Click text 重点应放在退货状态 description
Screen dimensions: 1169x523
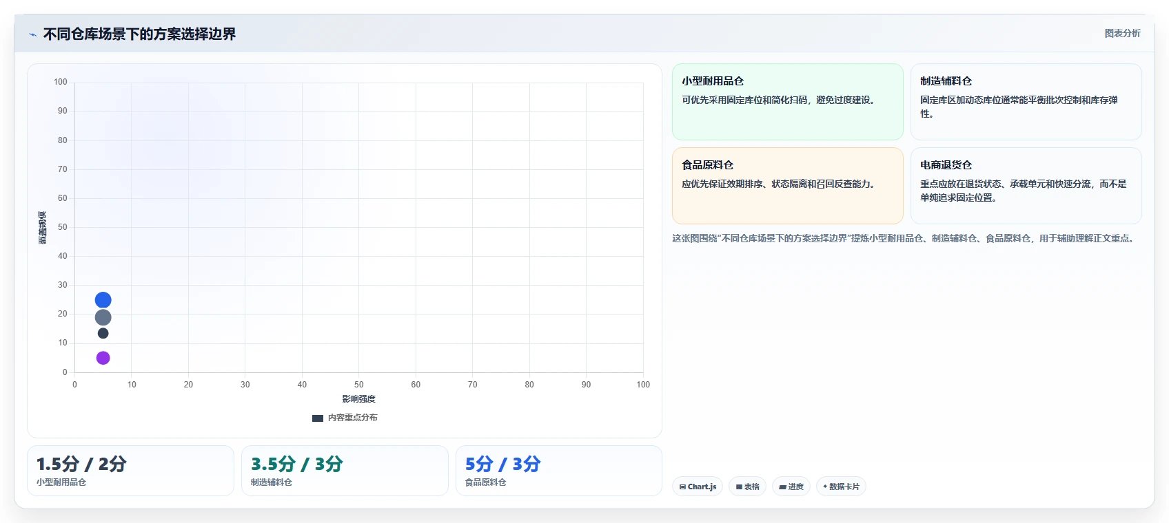(x=1023, y=191)
